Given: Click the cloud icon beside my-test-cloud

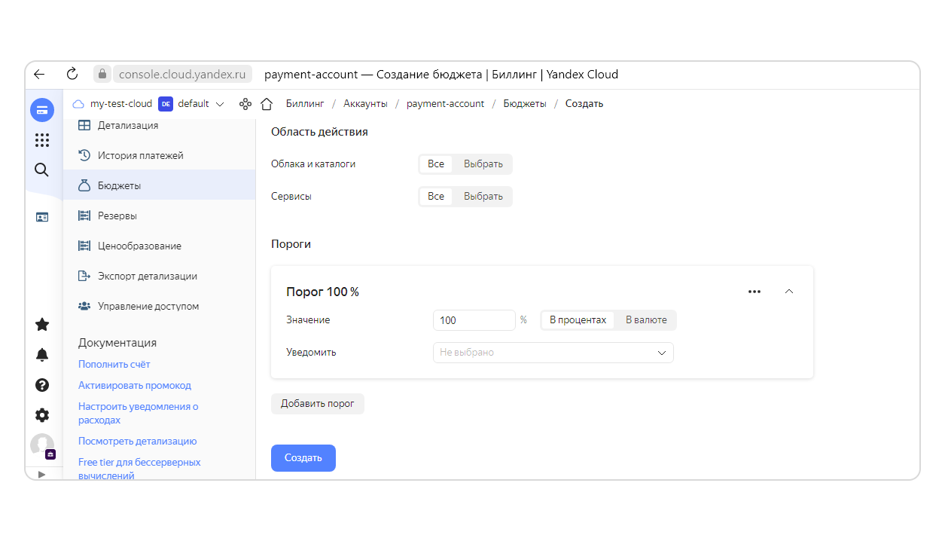Looking at the screenshot, I should click(78, 104).
